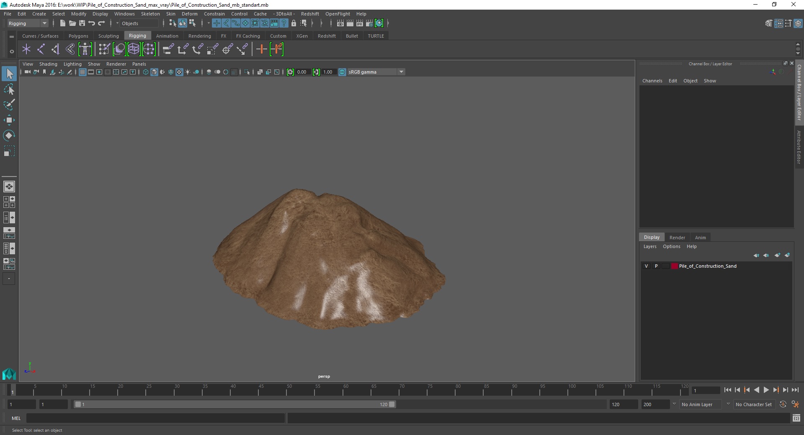Activate the Lasso Select tool
Viewport: 804px width, 435px height.
coord(9,89)
